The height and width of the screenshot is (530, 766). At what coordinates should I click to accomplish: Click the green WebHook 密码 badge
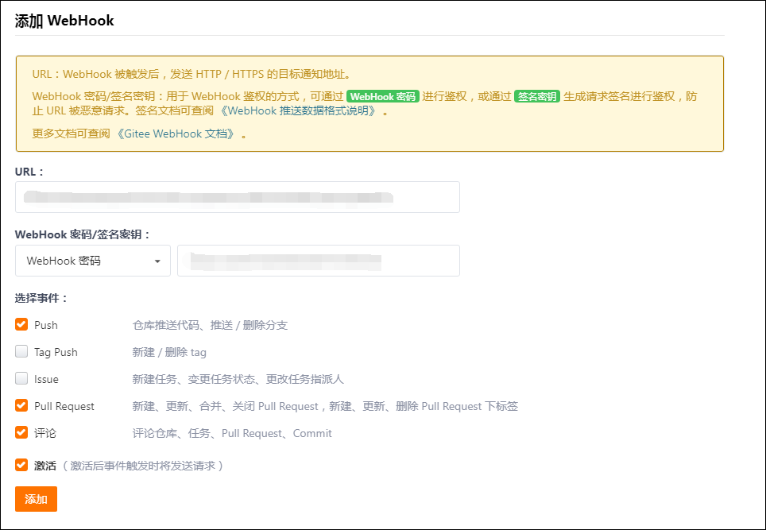click(383, 96)
